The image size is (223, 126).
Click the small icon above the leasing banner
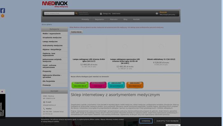pyautogui.click(x=2, y=91)
